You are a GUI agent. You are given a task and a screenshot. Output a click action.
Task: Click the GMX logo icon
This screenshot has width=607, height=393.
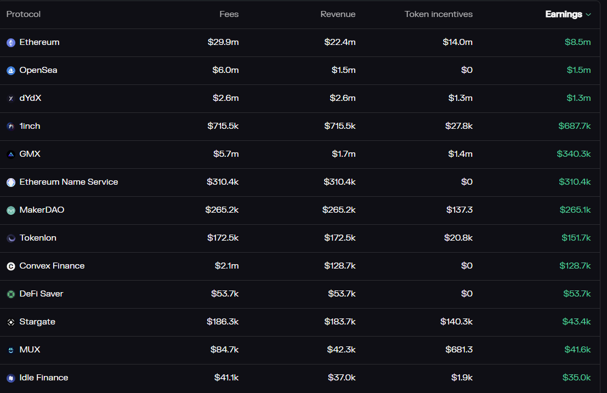(x=11, y=155)
